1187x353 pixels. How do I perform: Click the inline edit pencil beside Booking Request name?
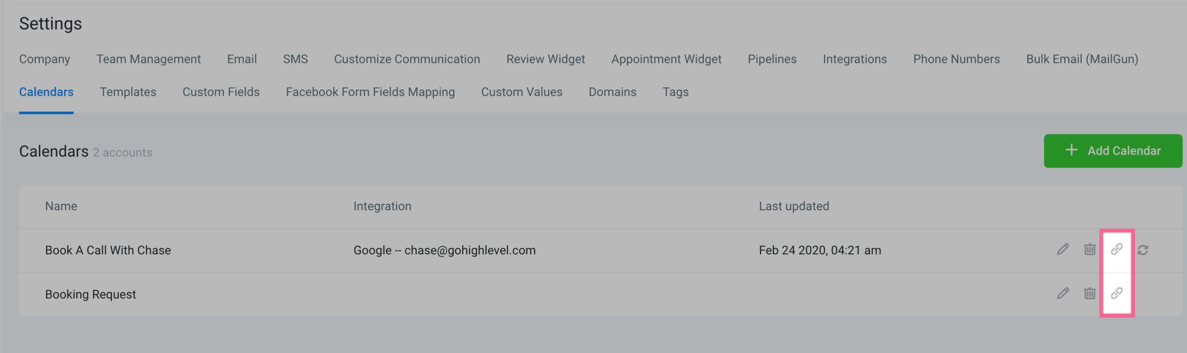click(1063, 294)
